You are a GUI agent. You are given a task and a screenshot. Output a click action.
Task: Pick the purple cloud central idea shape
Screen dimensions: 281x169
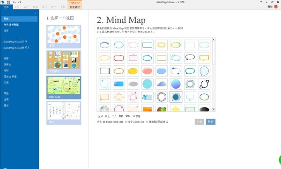(x=162, y=84)
